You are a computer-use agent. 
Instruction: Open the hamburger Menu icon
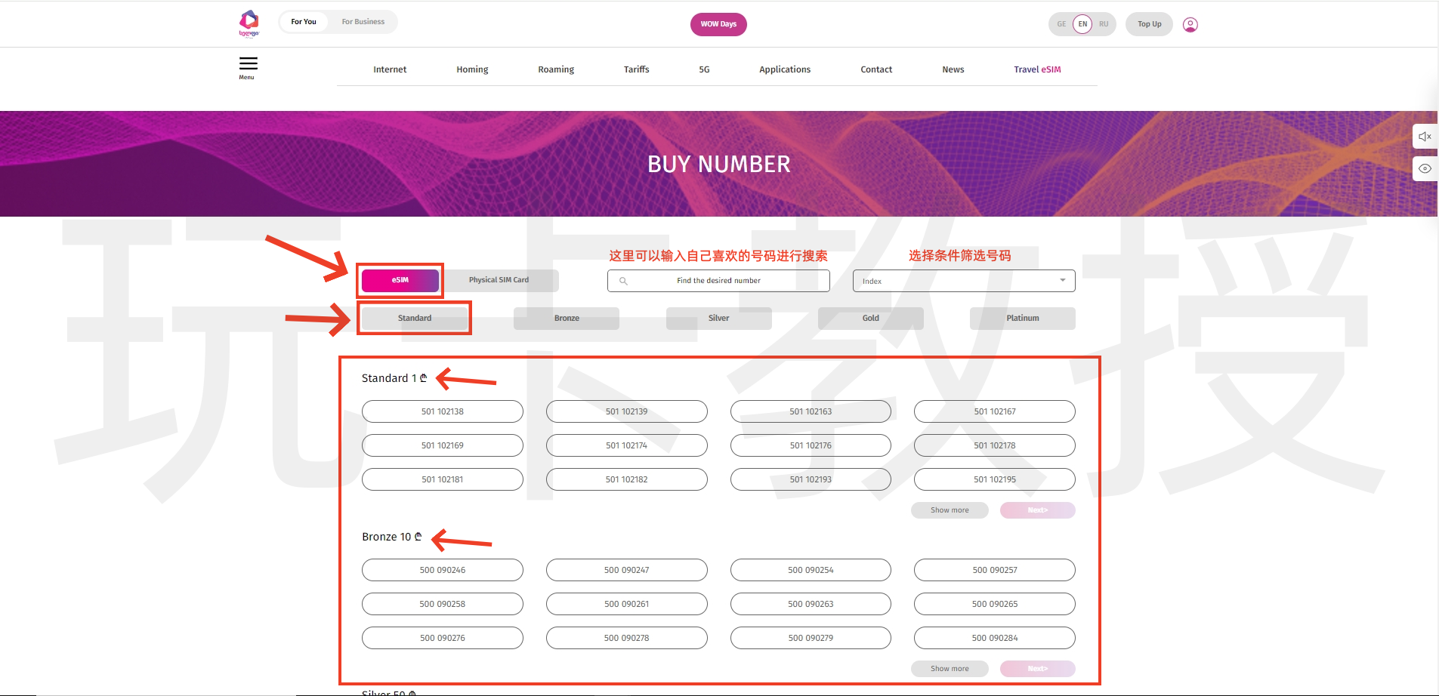(x=248, y=65)
